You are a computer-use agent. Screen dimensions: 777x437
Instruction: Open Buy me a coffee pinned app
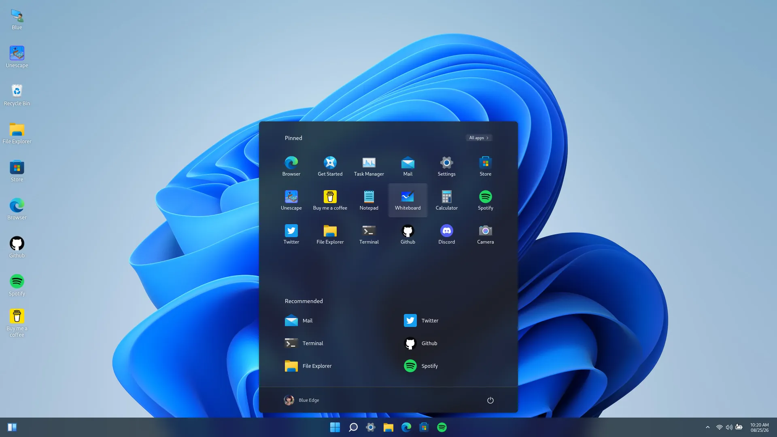tap(330, 200)
